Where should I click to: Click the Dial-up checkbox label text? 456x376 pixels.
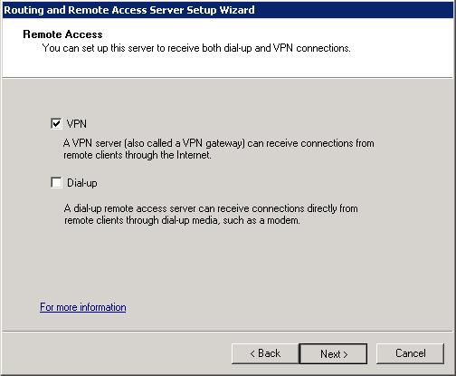coord(82,183)
